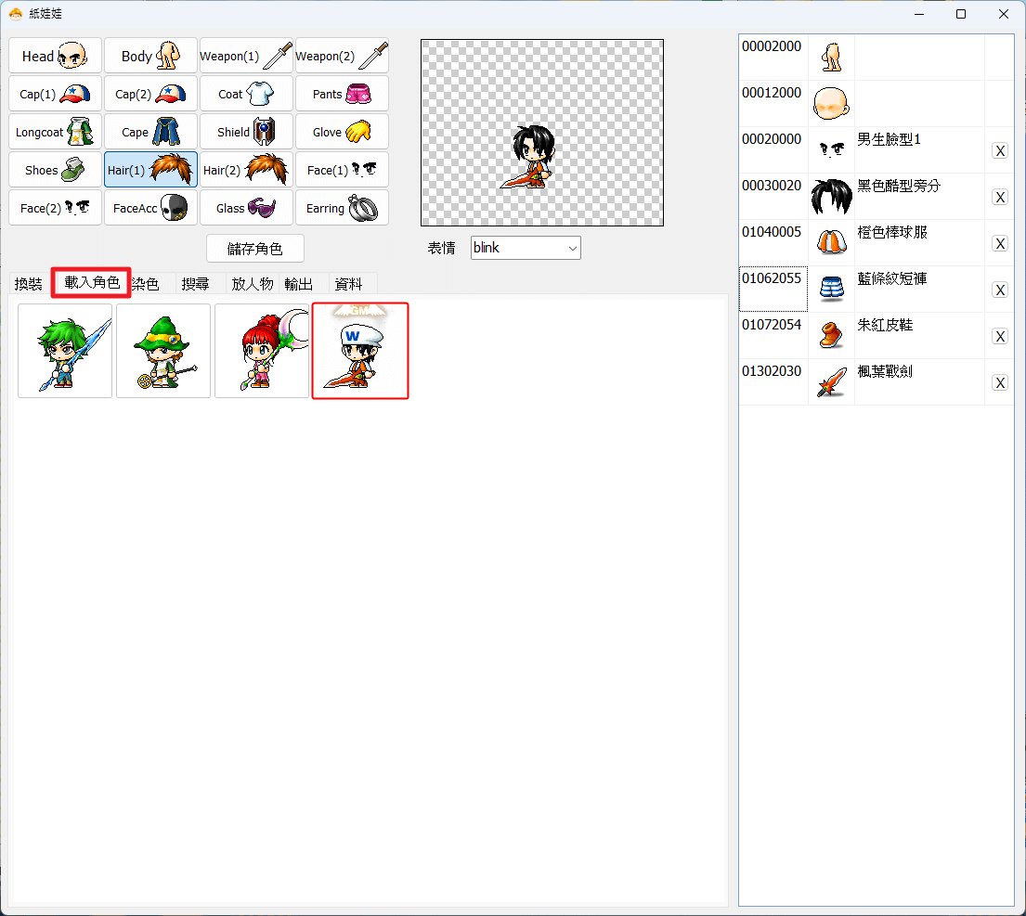Viewport: 1026px width, 916px height.
Task: Select the Head part category
Action: coord(55,56)
